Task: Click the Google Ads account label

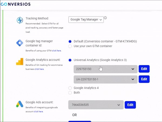Action: coord(39,102)
